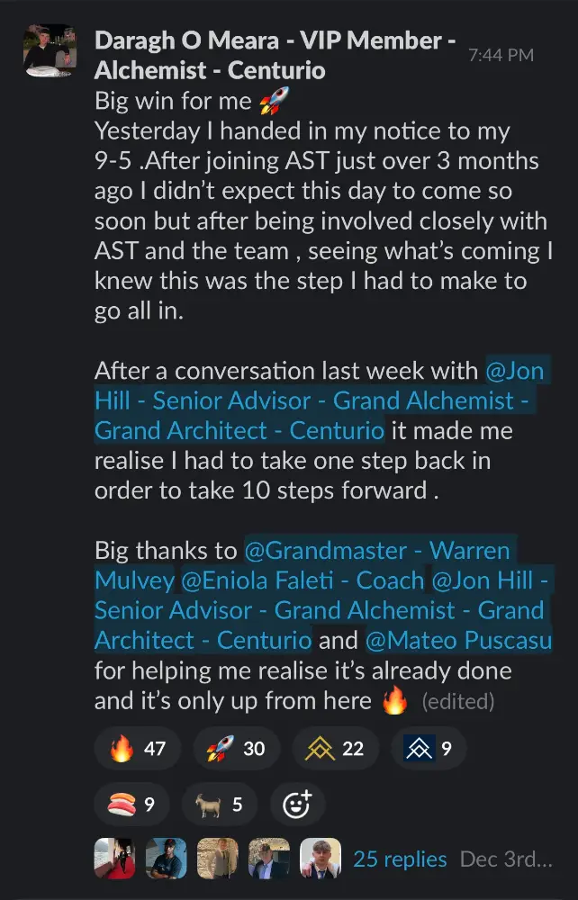This screenshot has width=578, height=900.
Task: Click the gold logo reaction with 22
Action: [335, 748]
